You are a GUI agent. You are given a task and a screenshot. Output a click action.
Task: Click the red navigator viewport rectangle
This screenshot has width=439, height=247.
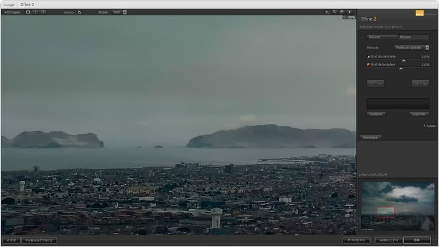386,213
